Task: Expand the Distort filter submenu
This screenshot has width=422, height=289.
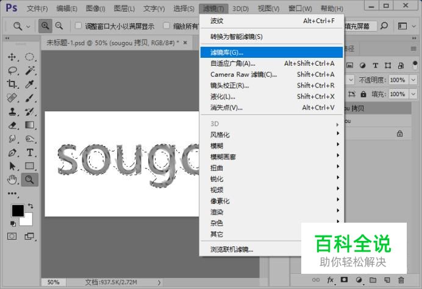Action: [271, 168]
